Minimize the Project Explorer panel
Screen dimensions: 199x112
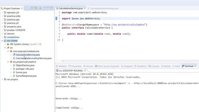pos(48,8)
